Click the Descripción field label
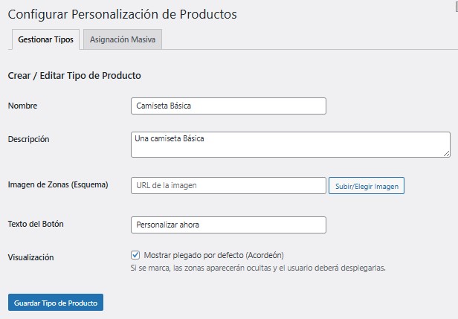Image resolution: width=458 pixels, height=319 pixels. (x=28, y=139)
